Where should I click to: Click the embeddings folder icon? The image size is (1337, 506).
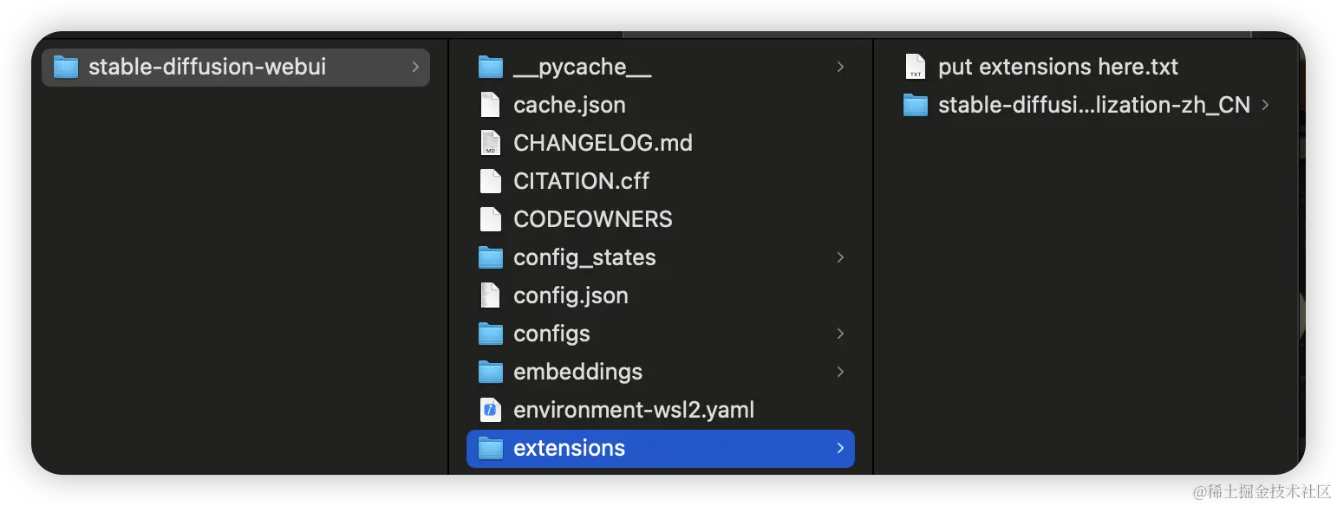click(x=491, y=372)
